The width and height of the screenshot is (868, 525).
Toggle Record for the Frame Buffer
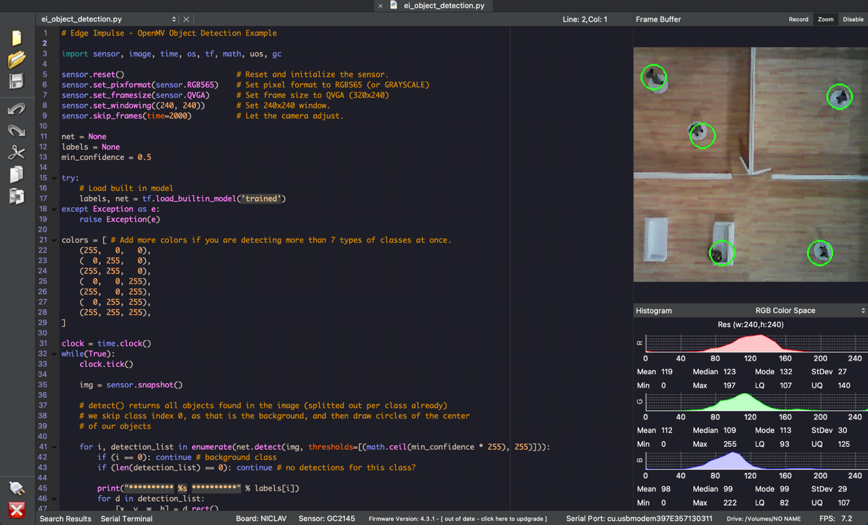pyautogui.click(x=798, y=19)
